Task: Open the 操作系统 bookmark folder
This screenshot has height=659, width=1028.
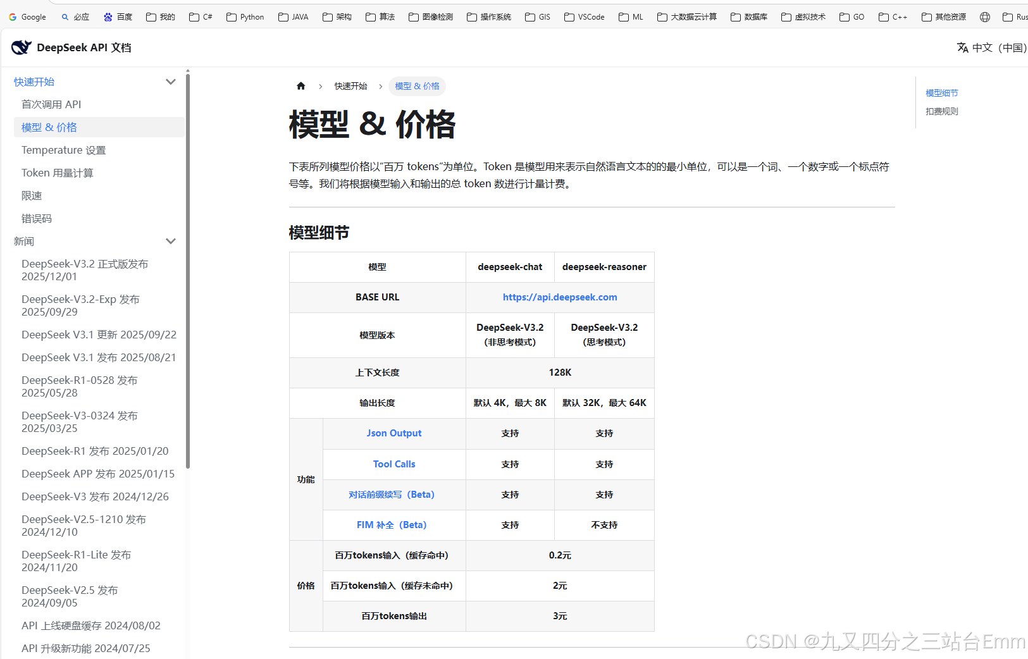Action: click(489, 17)
